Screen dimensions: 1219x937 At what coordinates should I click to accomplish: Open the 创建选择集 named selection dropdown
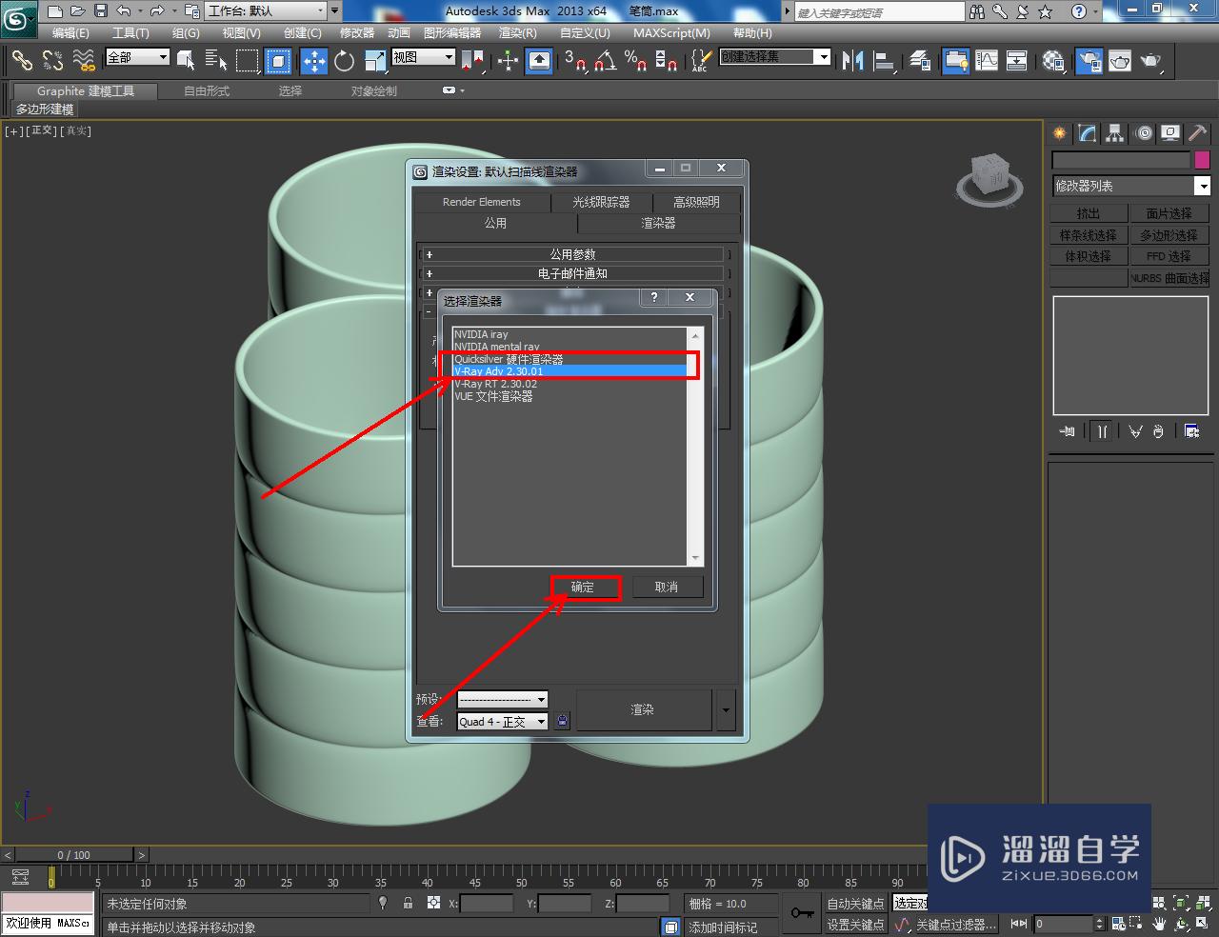click(775, 57)
